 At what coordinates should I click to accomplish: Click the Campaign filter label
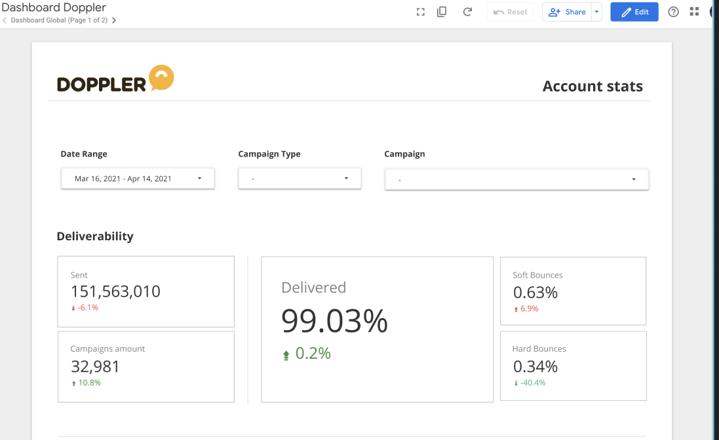pos(404,154)
